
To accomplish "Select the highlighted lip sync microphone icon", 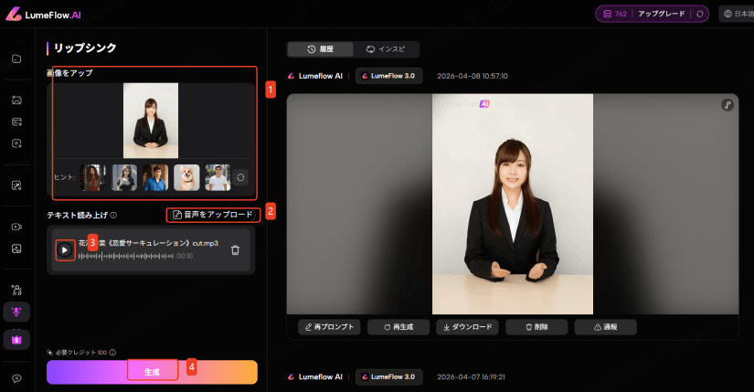I will click(16, 312).
